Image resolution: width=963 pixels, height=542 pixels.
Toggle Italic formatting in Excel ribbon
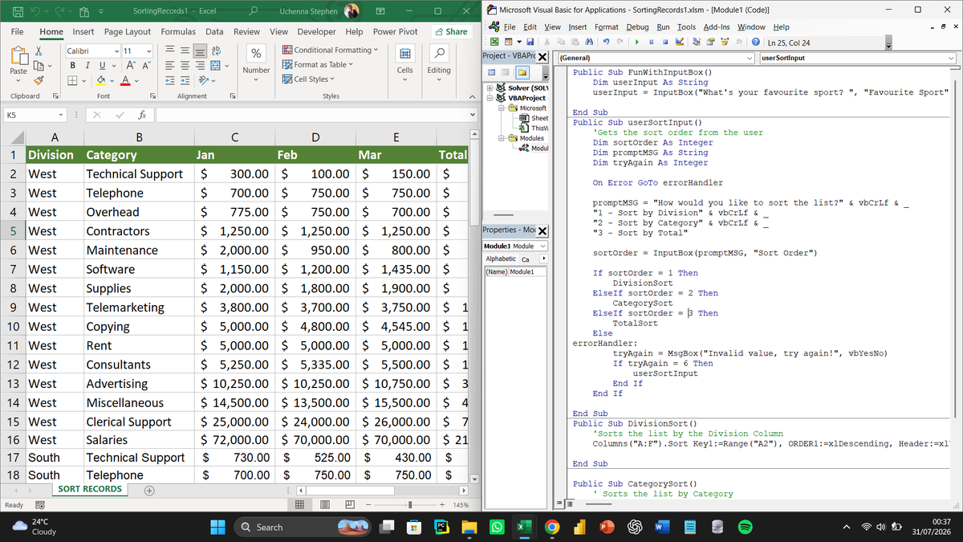point(87,66)
